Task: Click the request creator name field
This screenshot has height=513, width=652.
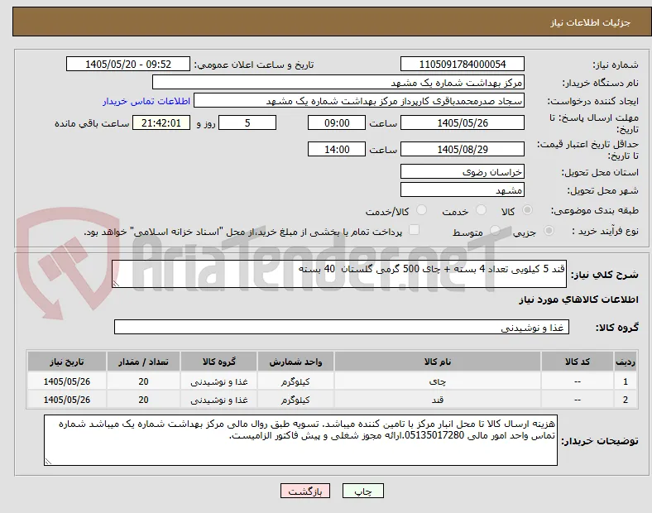Action: tap(359, 101)
